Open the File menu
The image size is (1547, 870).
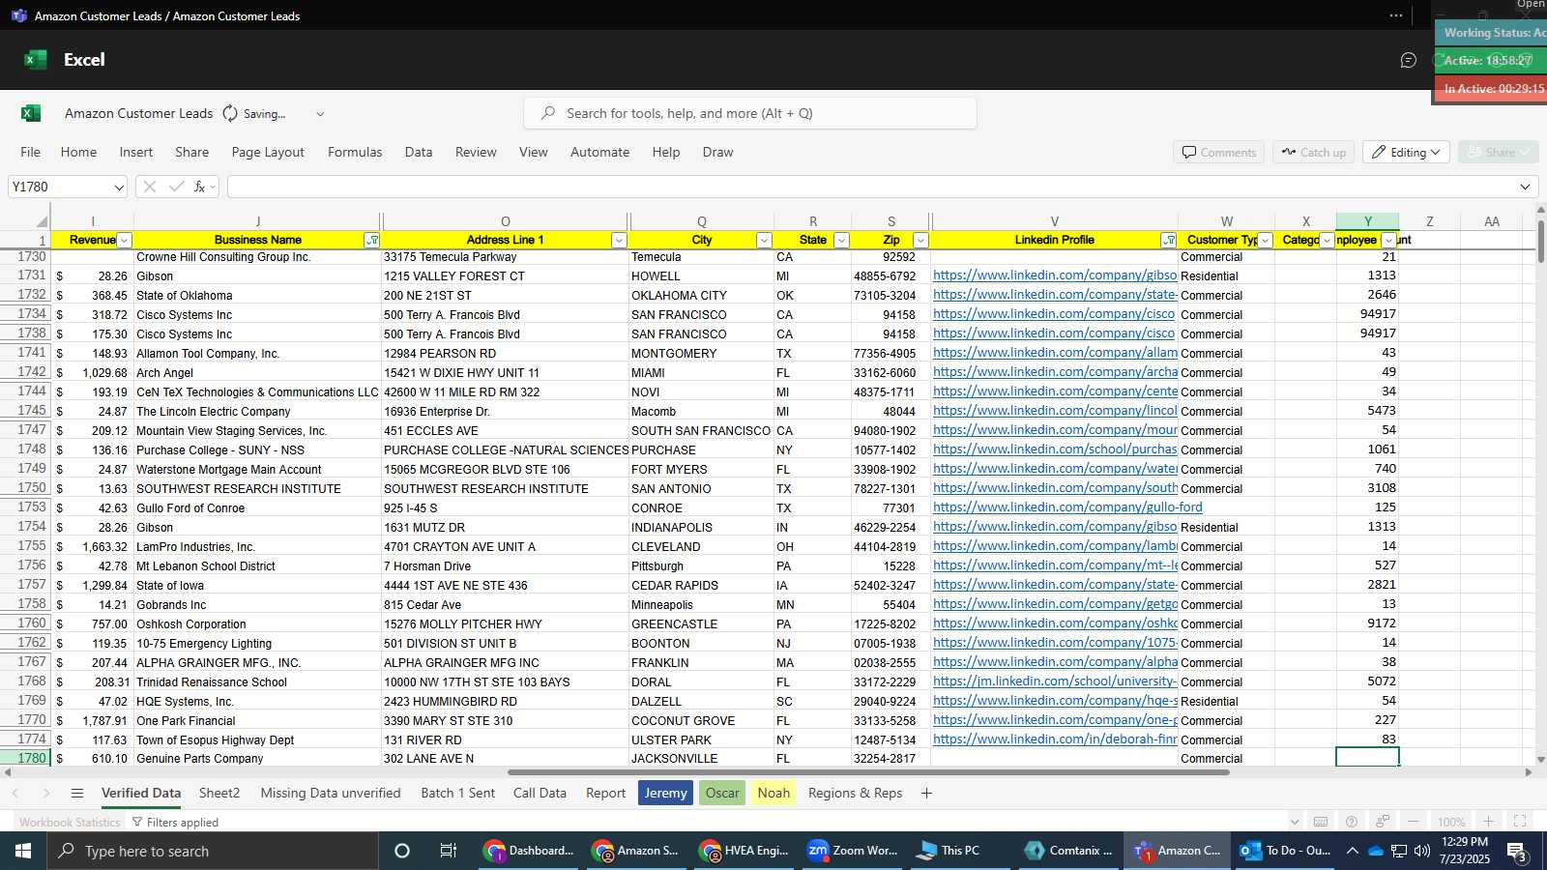pyautogui.click(x=31, y=152)
